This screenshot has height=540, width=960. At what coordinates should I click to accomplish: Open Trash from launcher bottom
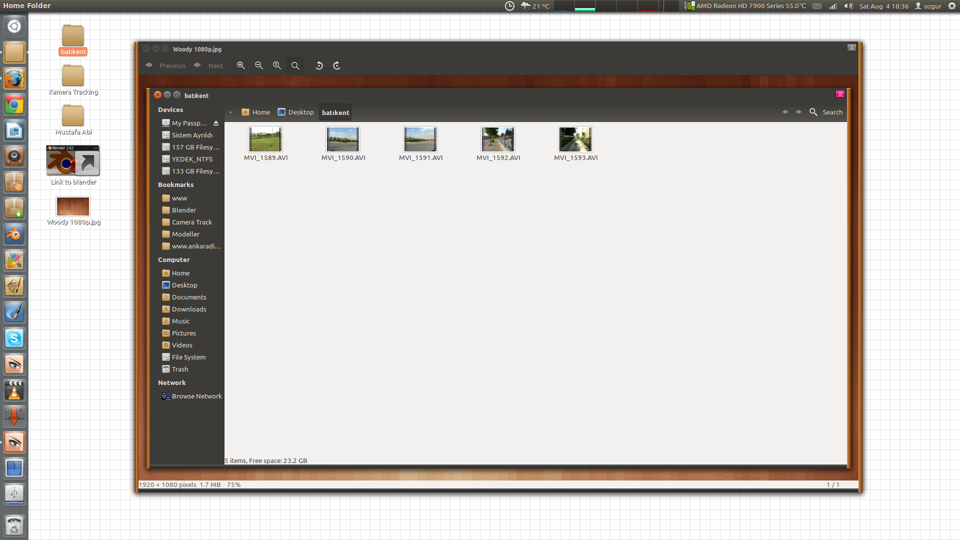pyautogui.click(x=14, y=526)
